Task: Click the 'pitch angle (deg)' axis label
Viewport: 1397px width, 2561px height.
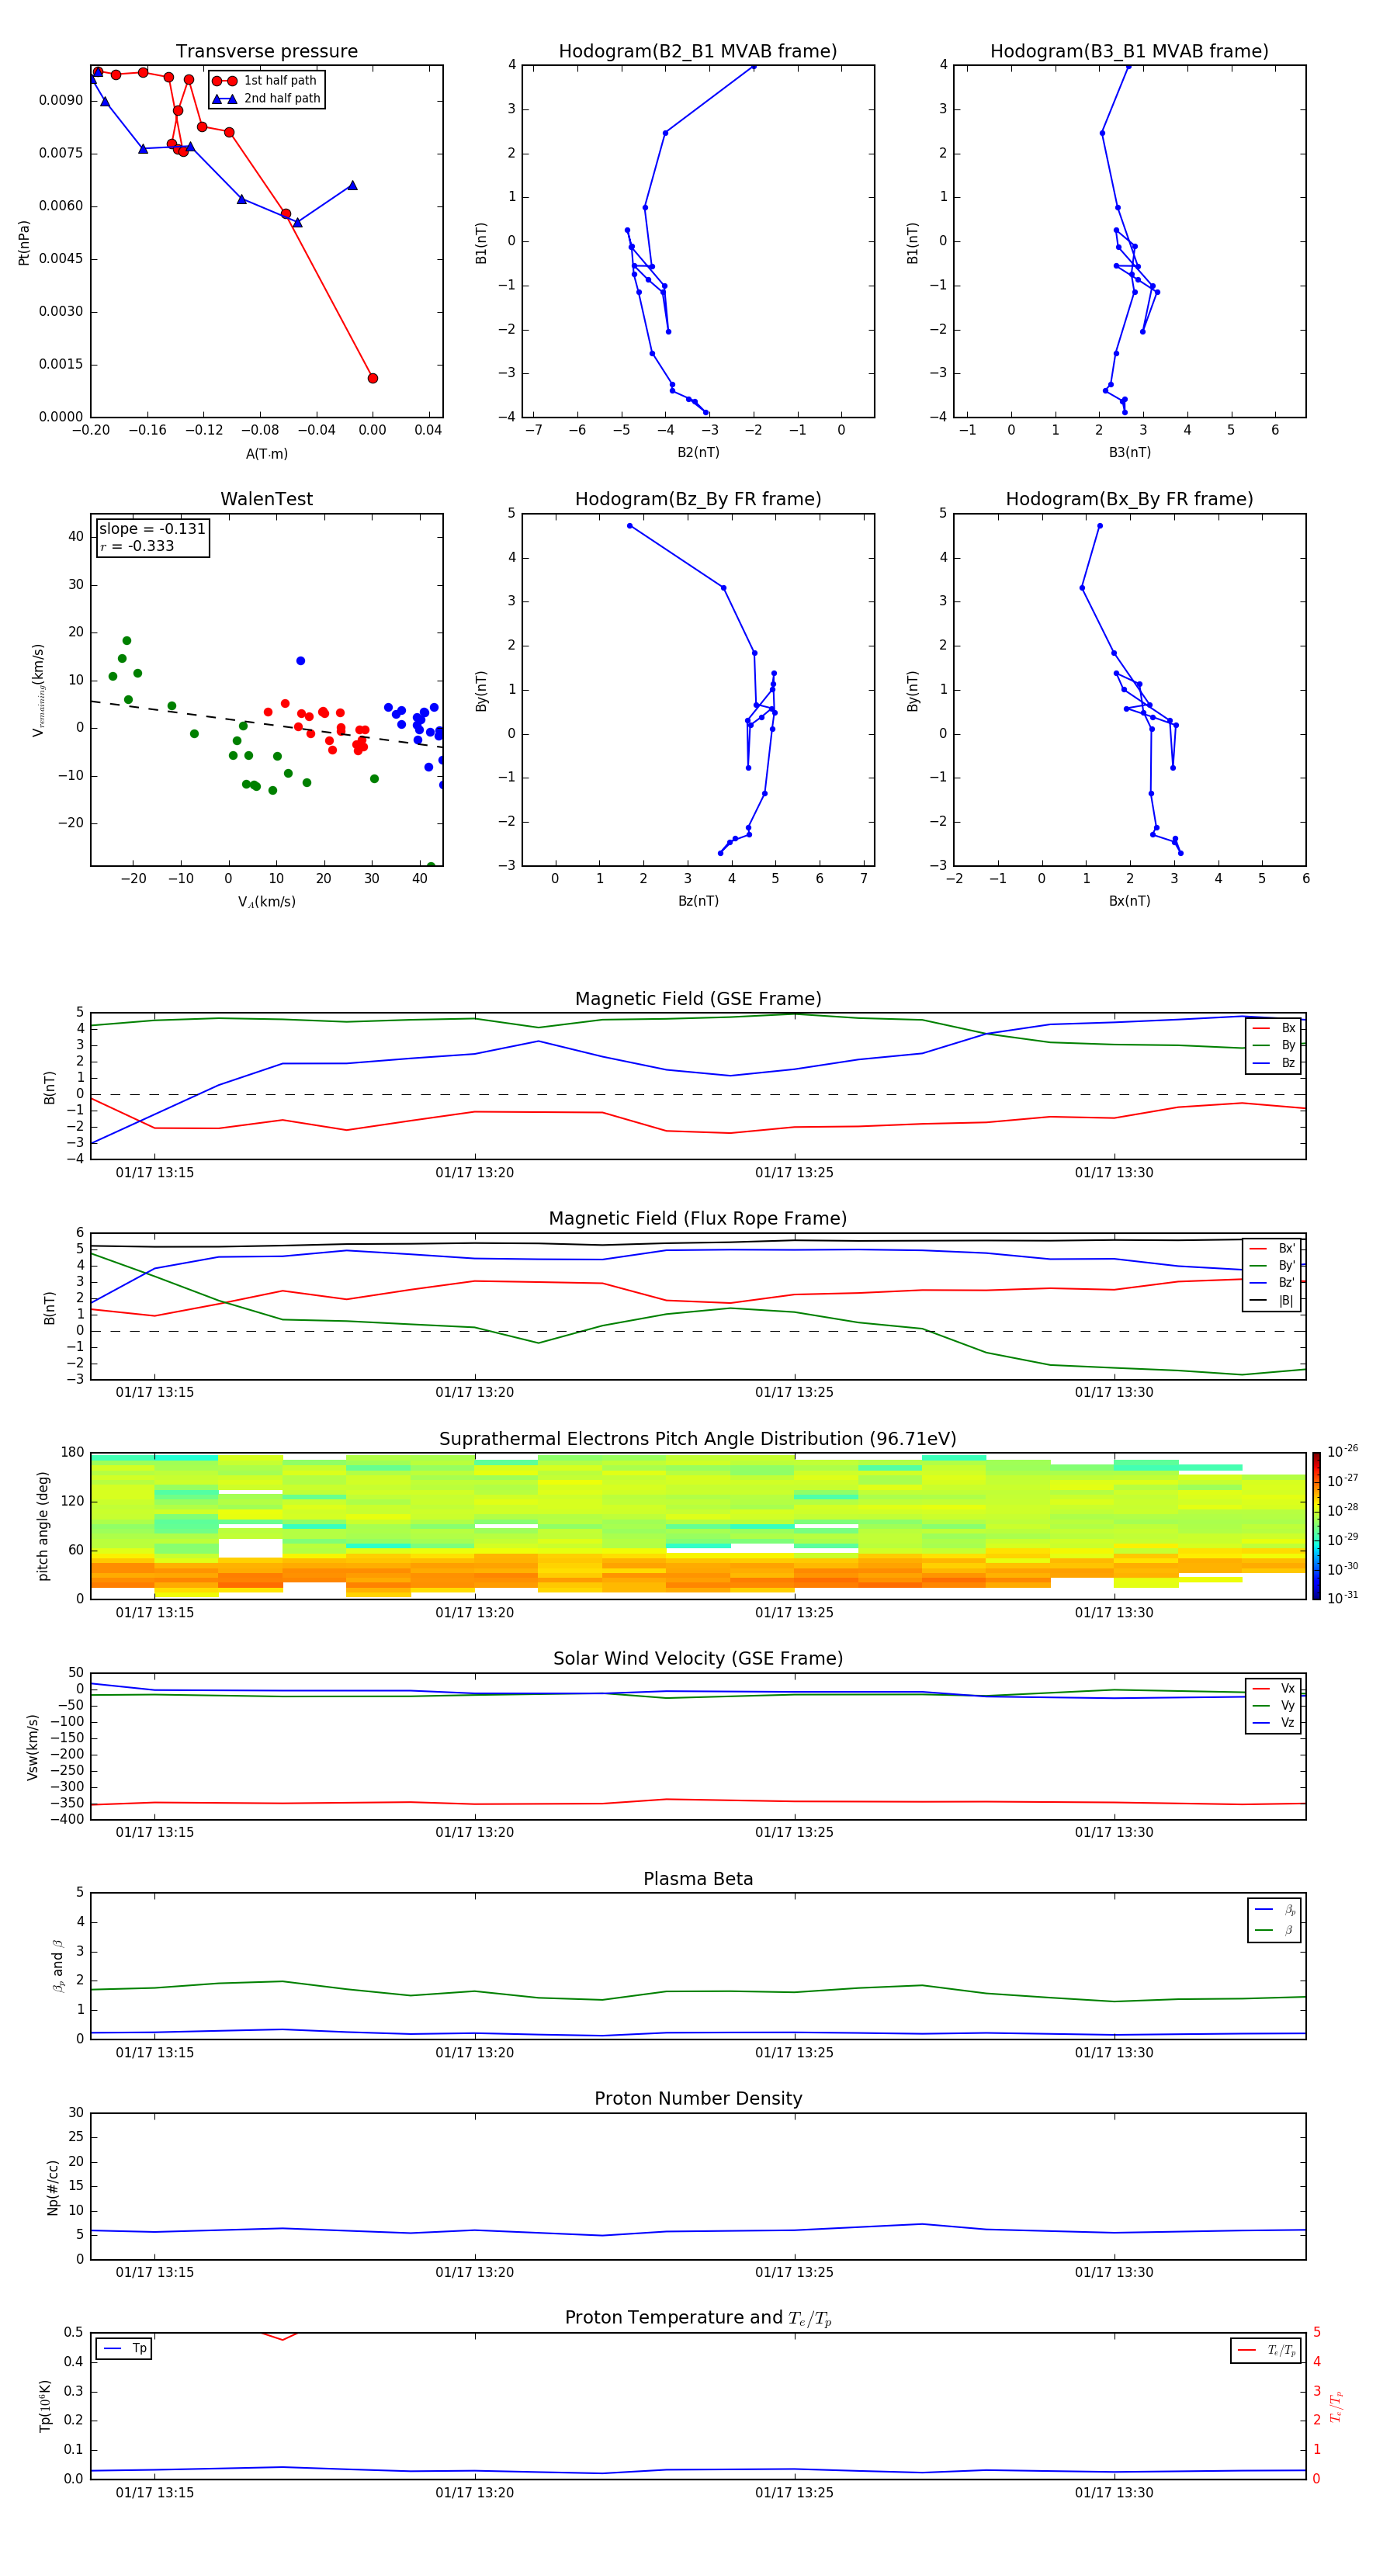Action: click(x=43, y=1526)
